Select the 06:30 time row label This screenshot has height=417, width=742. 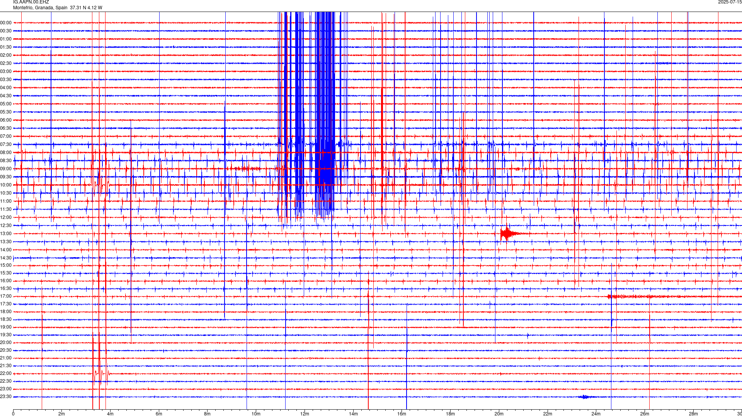(x=6, y=128)
